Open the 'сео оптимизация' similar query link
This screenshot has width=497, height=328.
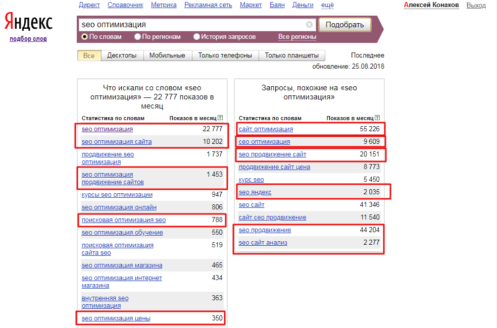point(264,142)
